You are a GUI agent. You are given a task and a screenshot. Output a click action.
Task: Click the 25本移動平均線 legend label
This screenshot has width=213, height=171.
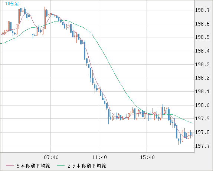coord(87,166)
